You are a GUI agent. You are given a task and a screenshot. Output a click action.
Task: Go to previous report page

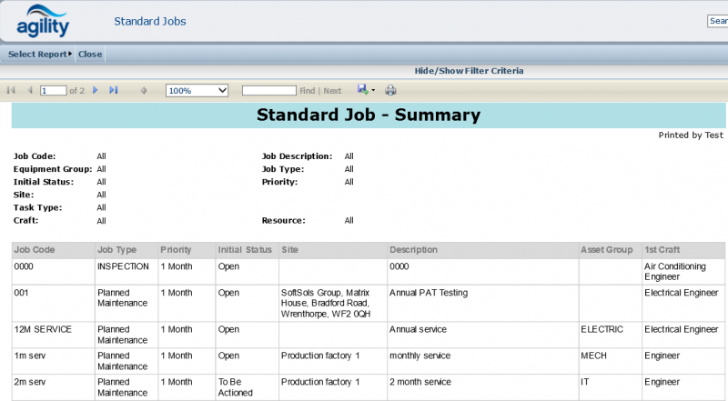click(30, 90)
